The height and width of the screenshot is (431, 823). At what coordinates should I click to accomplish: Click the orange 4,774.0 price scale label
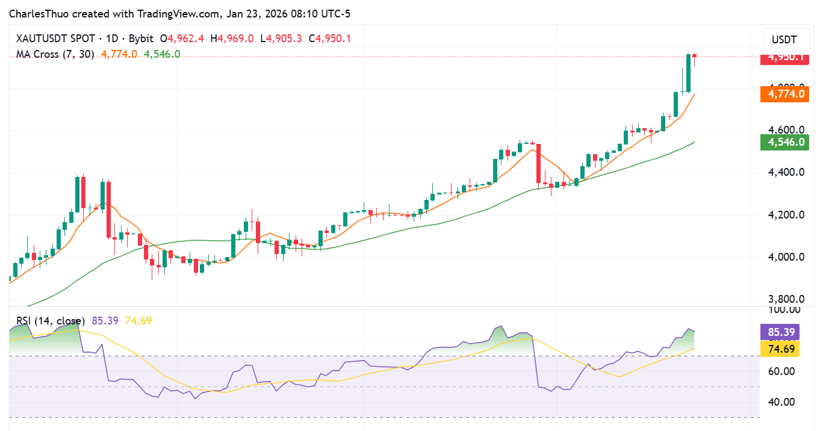click(784, 94)
